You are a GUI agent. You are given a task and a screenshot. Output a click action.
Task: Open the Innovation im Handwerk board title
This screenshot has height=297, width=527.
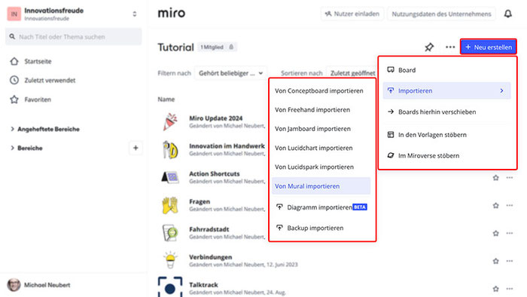pos(227,146)
